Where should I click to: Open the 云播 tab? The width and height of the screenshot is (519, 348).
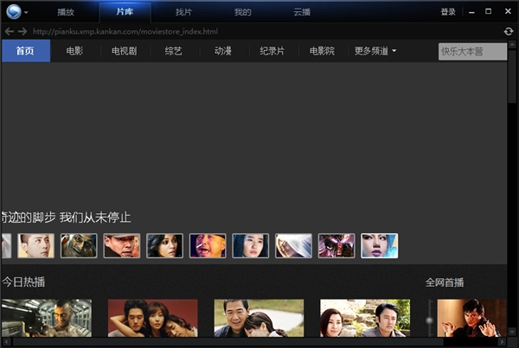click(x=301, y=12)
